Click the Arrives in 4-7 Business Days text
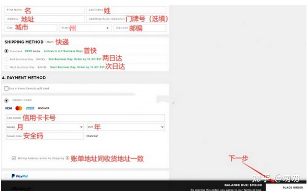Viewport: 308px width, 191px height. (63, 51)
